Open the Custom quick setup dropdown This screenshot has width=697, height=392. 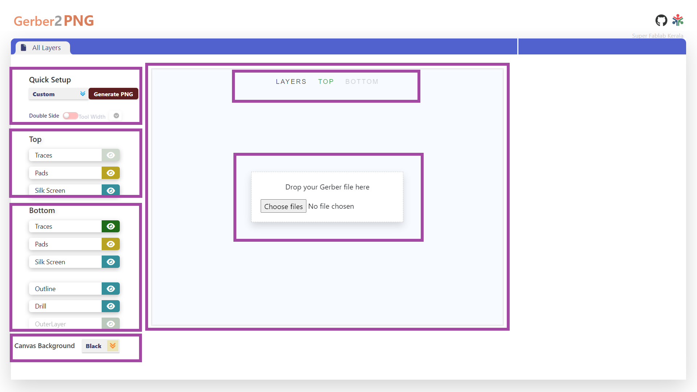[x=58, y=94]
